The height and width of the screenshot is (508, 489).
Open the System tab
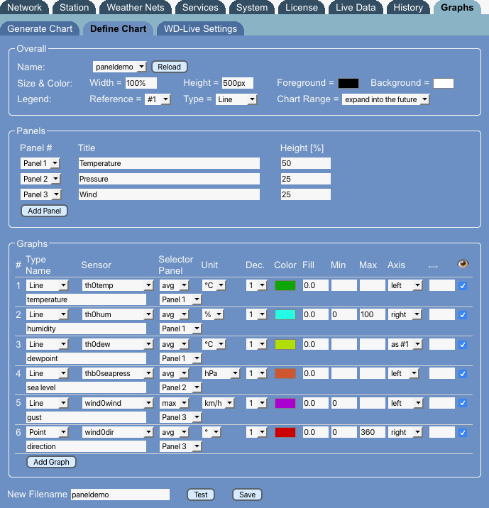point(252,8)
